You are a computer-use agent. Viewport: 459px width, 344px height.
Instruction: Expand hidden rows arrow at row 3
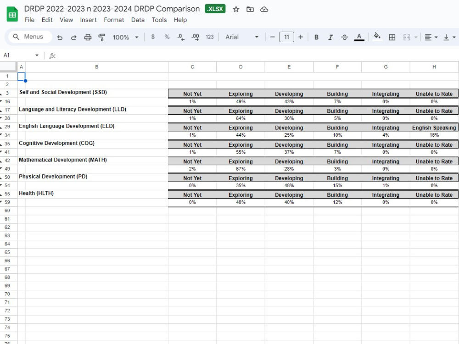pyautogui.click(x=1, y=94)
